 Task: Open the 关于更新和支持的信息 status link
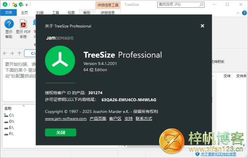pos(219,154)
